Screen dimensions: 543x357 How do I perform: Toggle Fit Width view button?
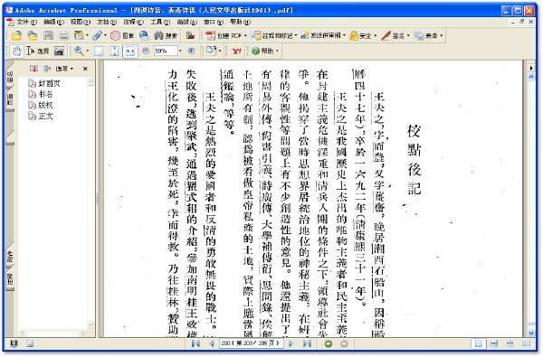[x=130, y=52]
